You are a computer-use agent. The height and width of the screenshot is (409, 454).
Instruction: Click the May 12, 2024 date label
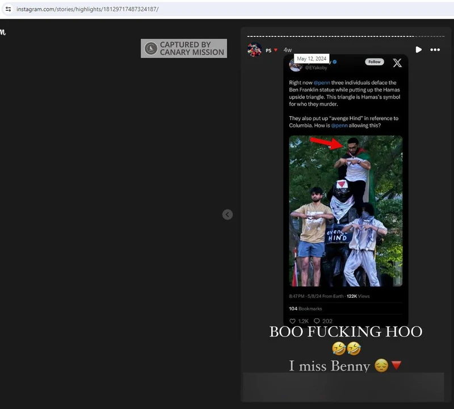312,59
